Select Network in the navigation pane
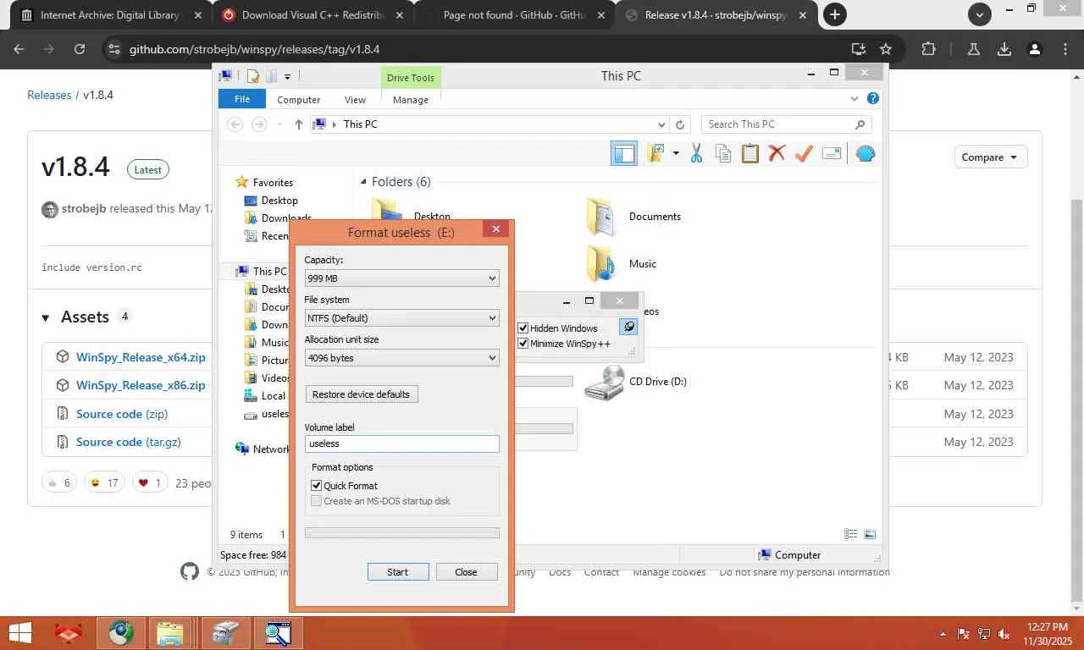The height and width of the screenshot is (650, 1084). coord(271,449)
